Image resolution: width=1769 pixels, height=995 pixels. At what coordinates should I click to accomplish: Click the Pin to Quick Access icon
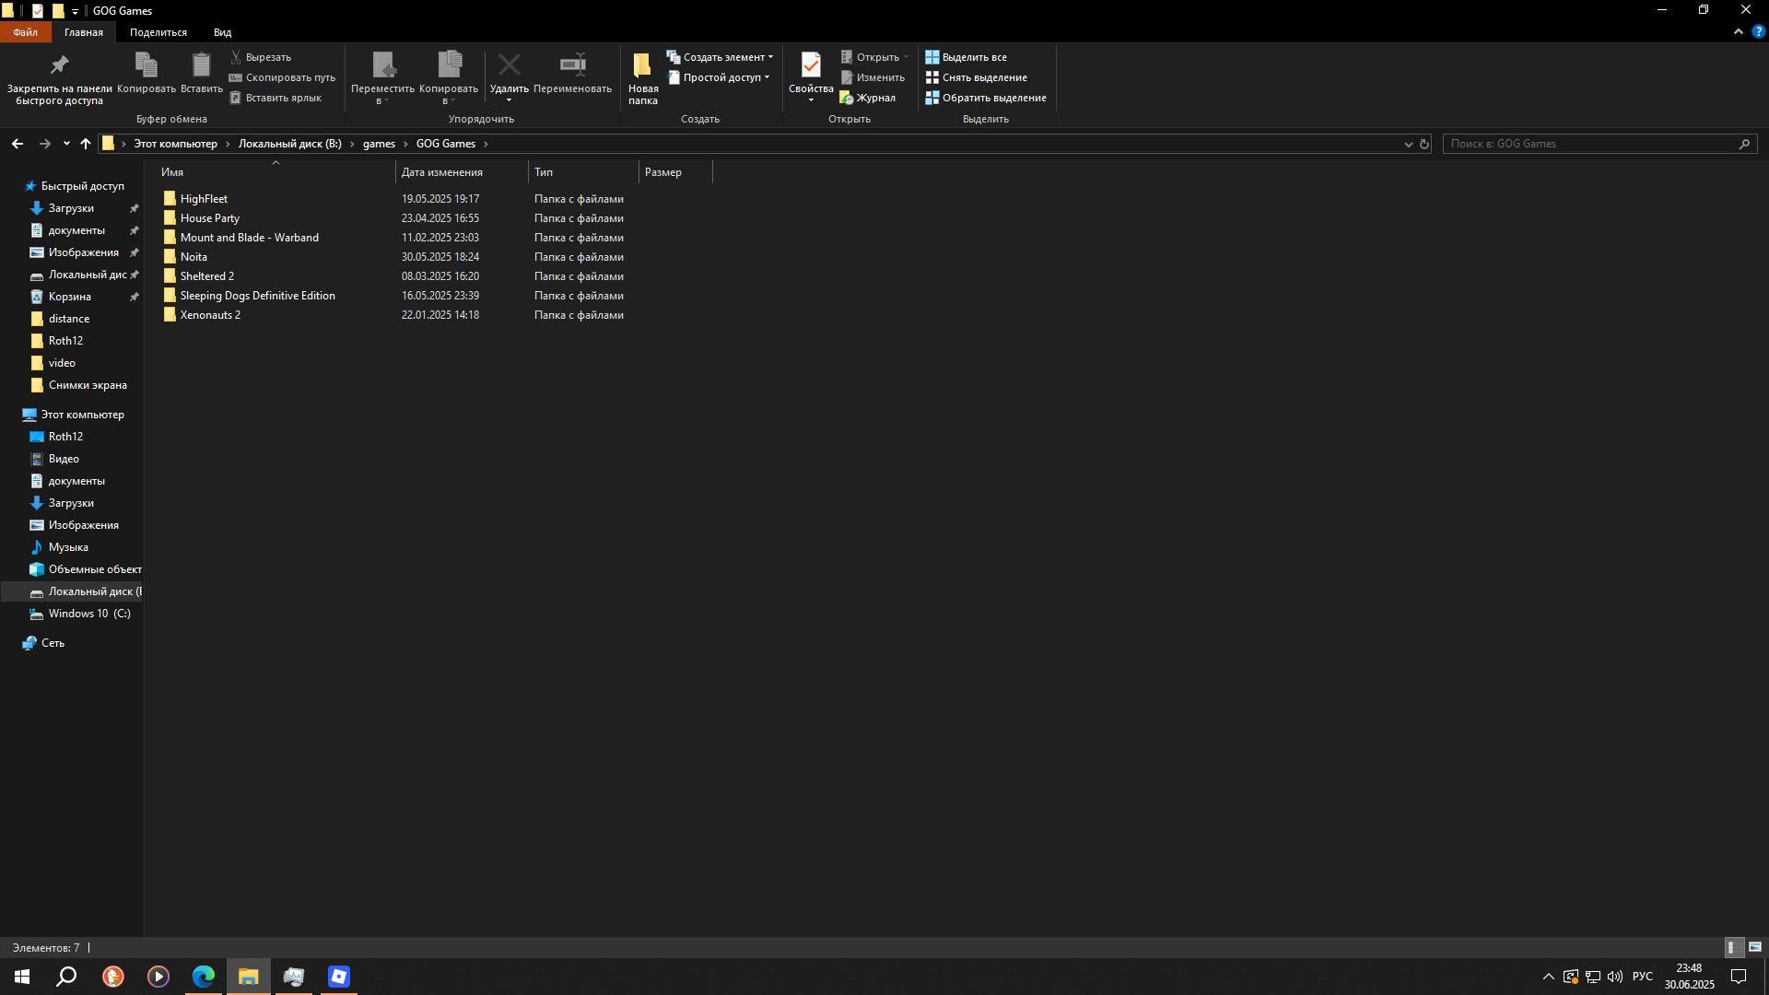[x=59, y=65]
